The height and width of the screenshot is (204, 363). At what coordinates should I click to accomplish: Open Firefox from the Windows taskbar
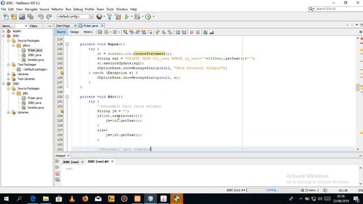[x=85, y=199]
